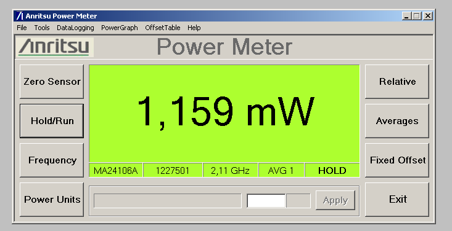Click the white value input field
452x231 pixels.
[266, 200]
